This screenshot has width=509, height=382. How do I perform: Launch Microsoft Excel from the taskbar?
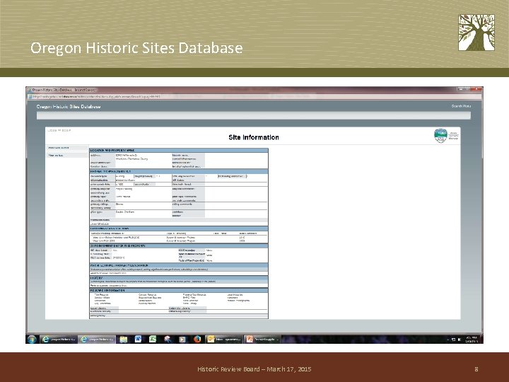point(153,339)
